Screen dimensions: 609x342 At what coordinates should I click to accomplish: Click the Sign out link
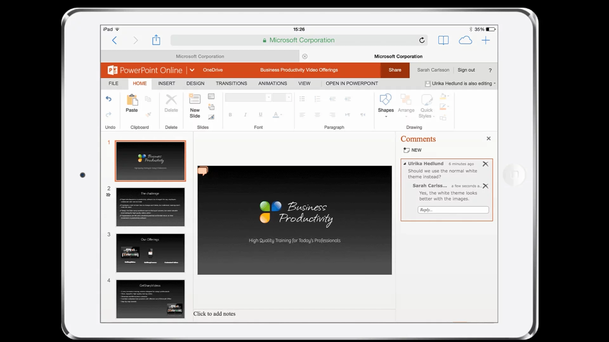point(466,70)
